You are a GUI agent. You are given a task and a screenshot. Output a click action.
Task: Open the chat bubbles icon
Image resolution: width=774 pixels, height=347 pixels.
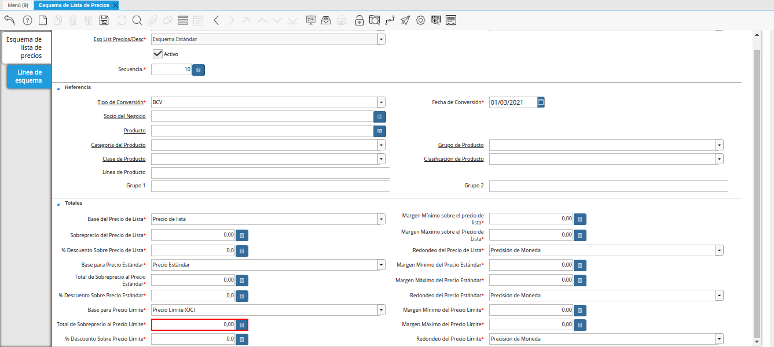click(167, 20)
